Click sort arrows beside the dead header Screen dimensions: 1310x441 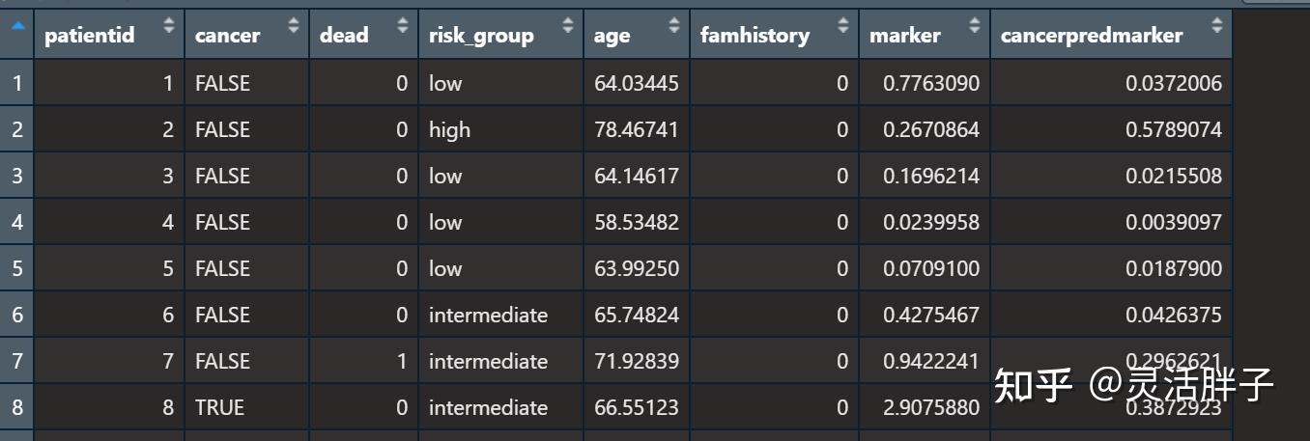click(404, 26)
